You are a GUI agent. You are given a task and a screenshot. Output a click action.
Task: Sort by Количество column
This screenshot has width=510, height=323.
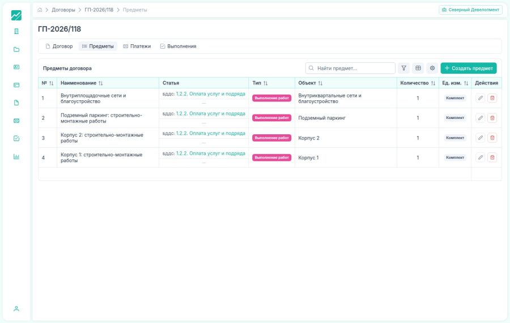[433, 83]
